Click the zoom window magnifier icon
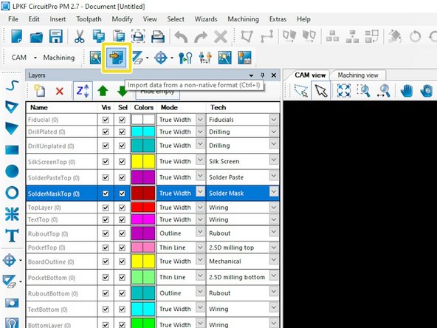Image resolution: width=437 pixels, height=328 pixels. [364, 91]
